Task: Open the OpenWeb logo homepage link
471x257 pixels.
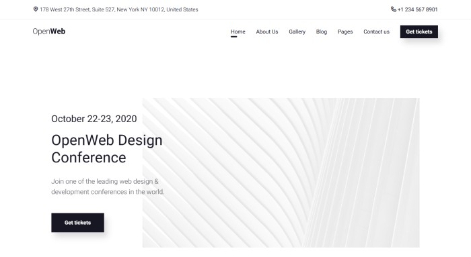Action: (48, 32)
